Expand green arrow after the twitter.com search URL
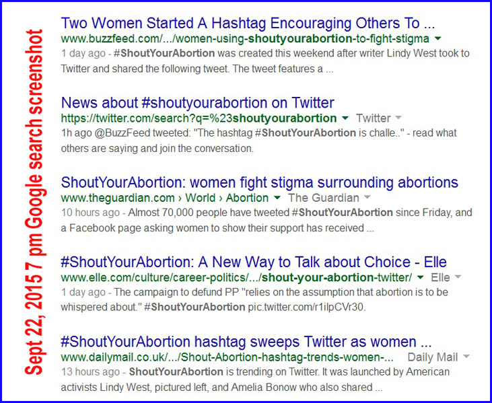 345,118
